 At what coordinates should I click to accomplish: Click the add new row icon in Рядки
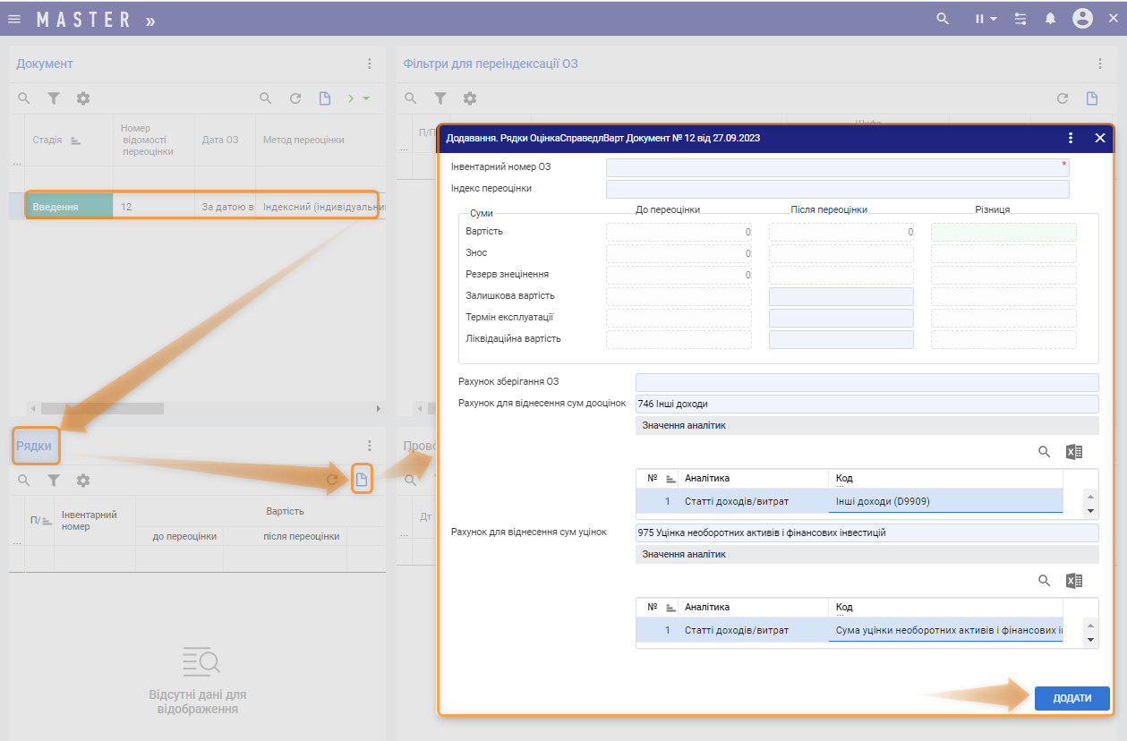click(x=362, y=481)
